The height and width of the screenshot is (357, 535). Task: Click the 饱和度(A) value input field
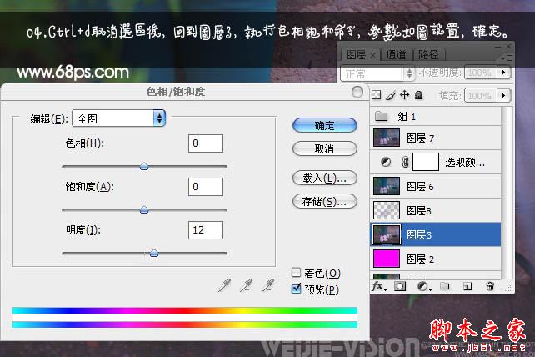(206, 187)
